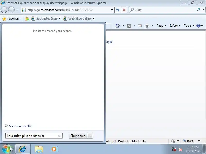Image resolution: width=206 pixels, height=154 pixels.
Task: Expand the Print options dropdown arrow
Action: pyautogui.click(x=152, y=26)
